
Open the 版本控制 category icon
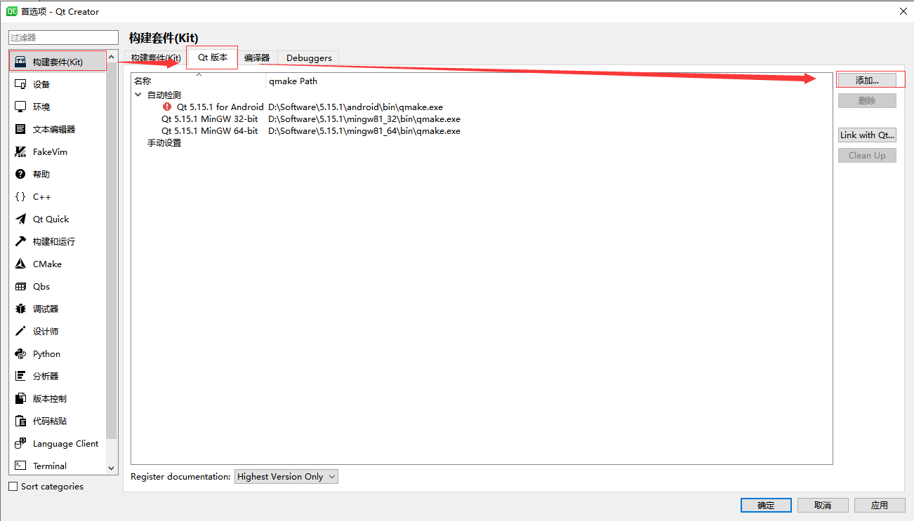pyautogui.click(x=20, y=398)
